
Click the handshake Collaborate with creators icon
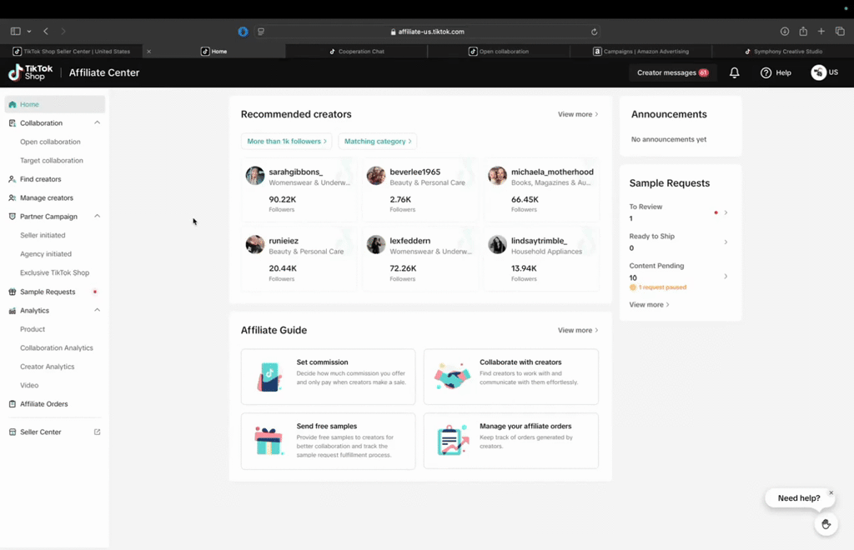pos(453,376)
